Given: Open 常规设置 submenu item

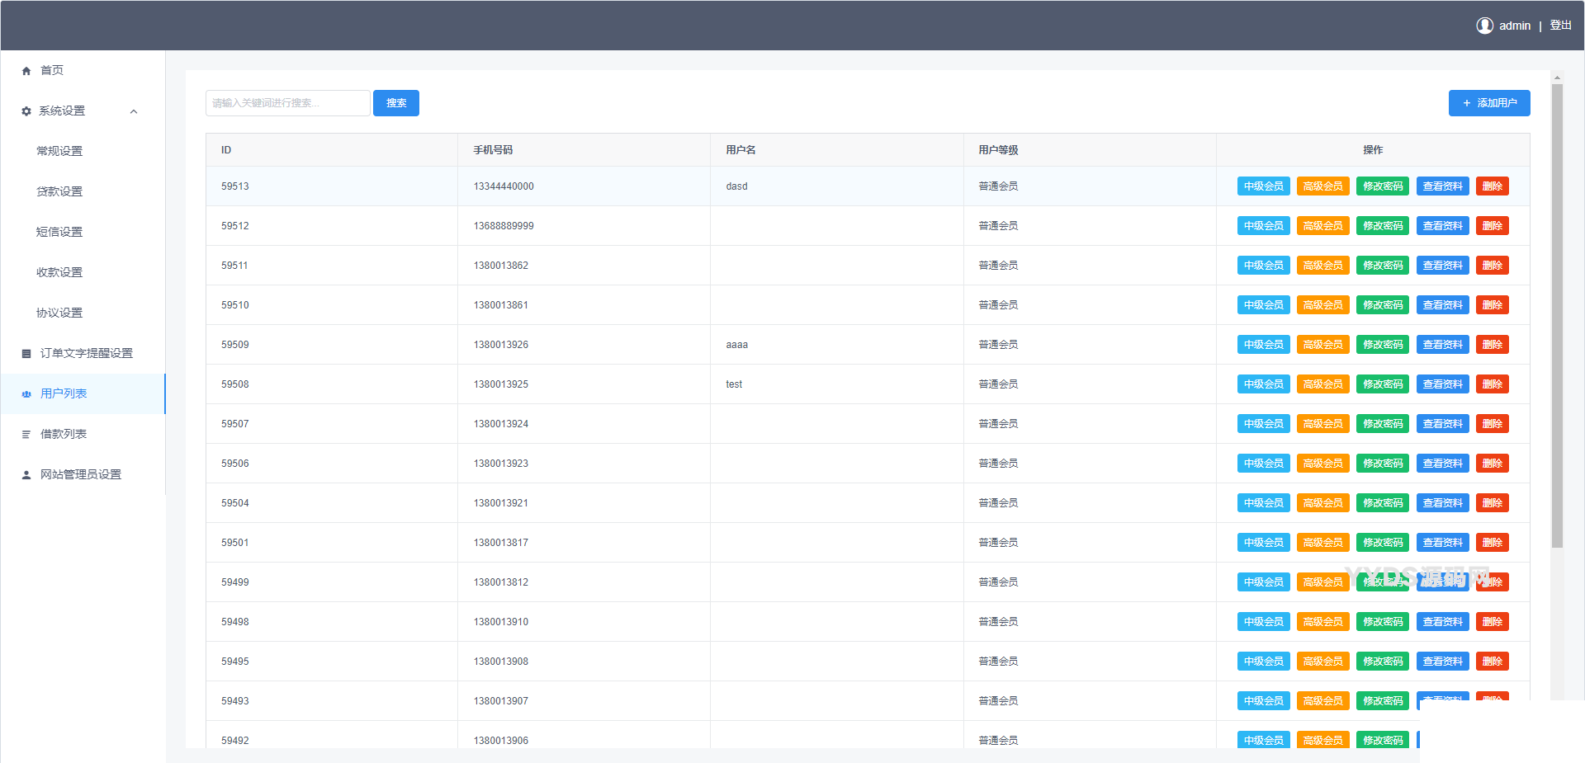Looking at the screenshot, I should (59, 151).
